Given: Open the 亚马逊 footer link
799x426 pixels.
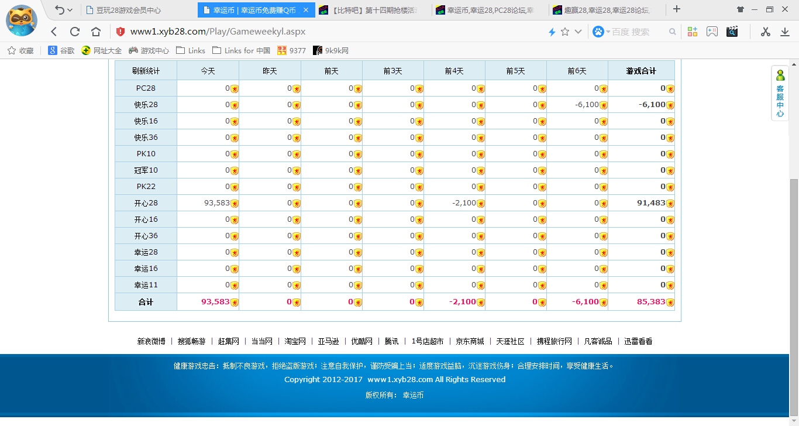Looking at the screenshot, I should 329,341.
